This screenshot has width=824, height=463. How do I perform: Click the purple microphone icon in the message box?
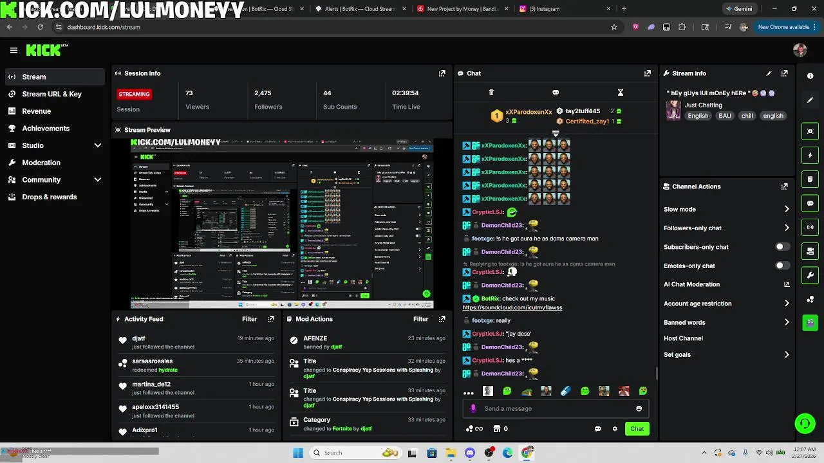click(x=473, y=408)
